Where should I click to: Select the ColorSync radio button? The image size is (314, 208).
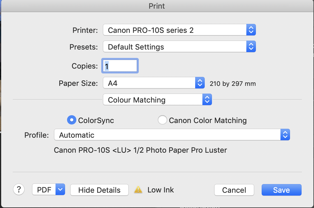tap(71, 120)
